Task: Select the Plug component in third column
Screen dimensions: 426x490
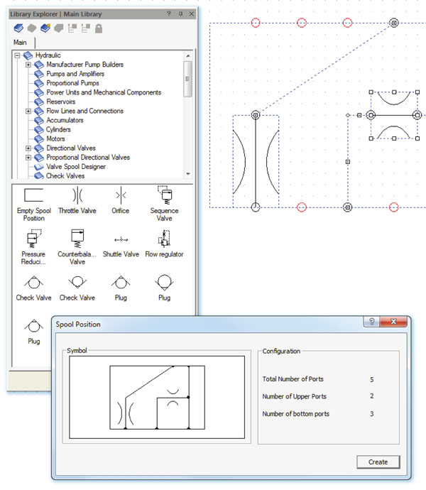Action: [121, 288]
